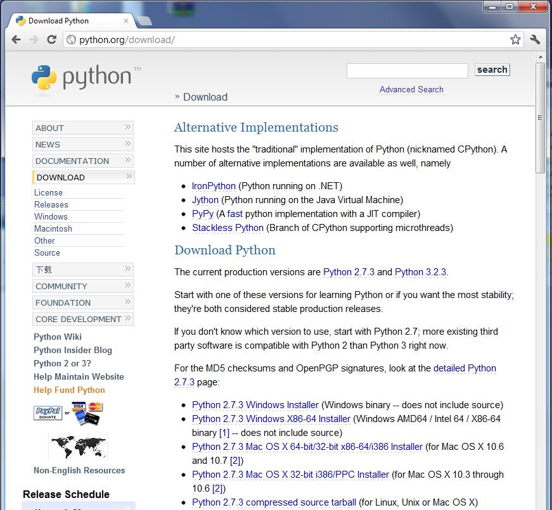The image size is (552, 510).
Task: Open the FOUNDATION menu item
Action: pos(83,302)
